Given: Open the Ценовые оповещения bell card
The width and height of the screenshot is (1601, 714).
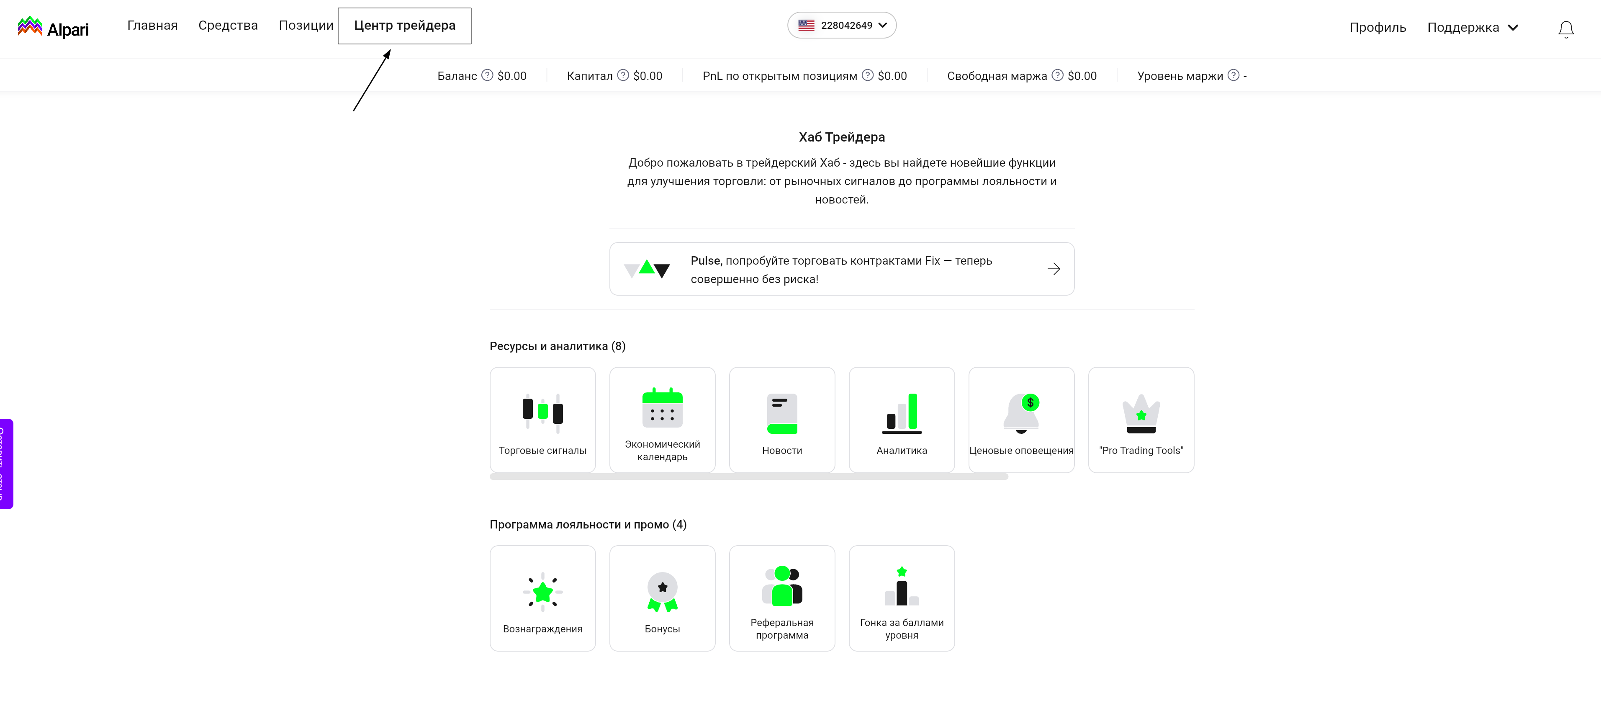Looking at the screenshot, I should pyautogui.click(x=1020, y=420).
